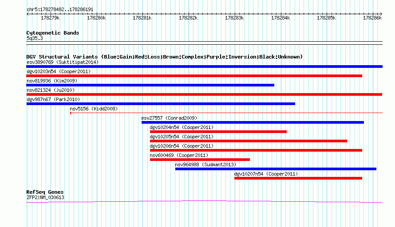Click the blue nsv964988 Sudmant2013 gain bar
The width and height of the screenshot is (395, 227).
pos(276,169)
